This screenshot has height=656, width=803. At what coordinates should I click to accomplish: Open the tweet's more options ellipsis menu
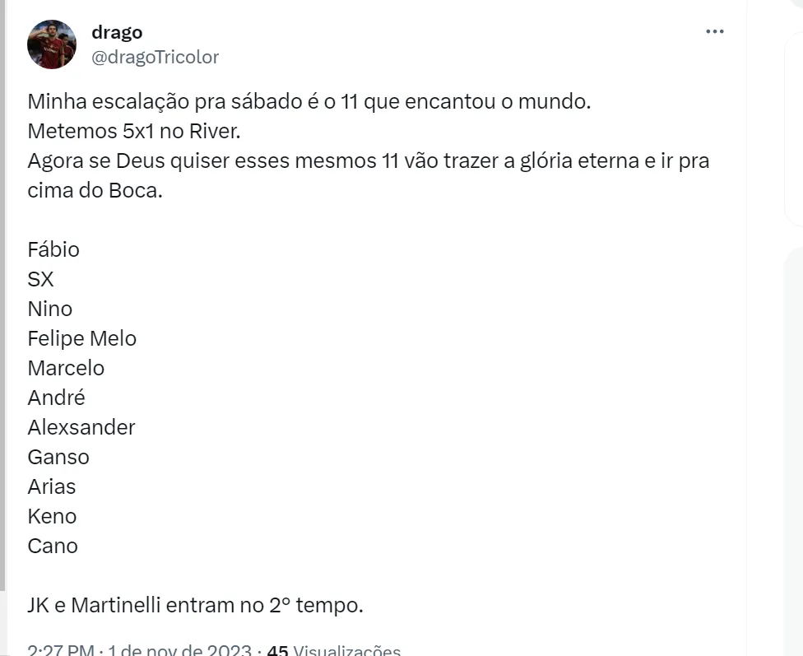(x=715, y=32)
